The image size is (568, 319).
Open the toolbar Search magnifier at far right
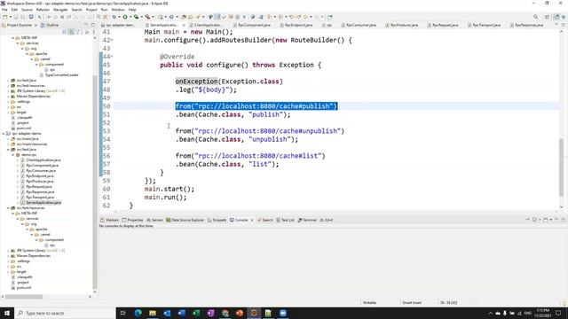535,17
